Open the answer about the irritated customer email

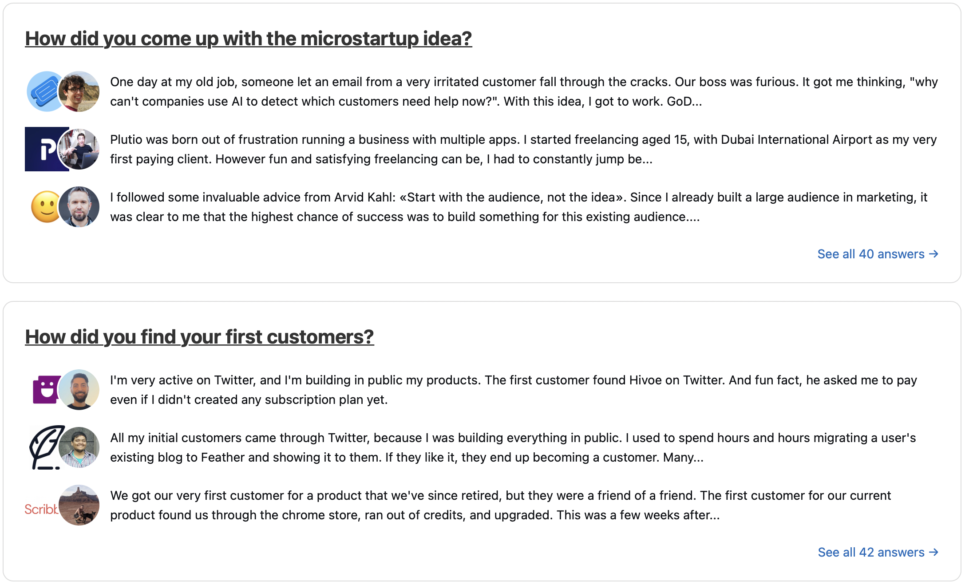coord(524,91)
